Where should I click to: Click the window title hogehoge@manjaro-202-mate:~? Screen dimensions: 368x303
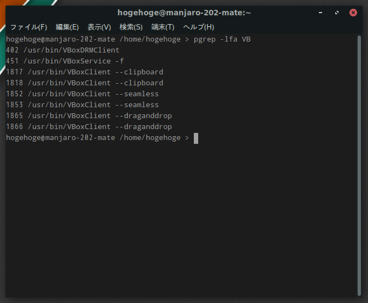point(184,13)
